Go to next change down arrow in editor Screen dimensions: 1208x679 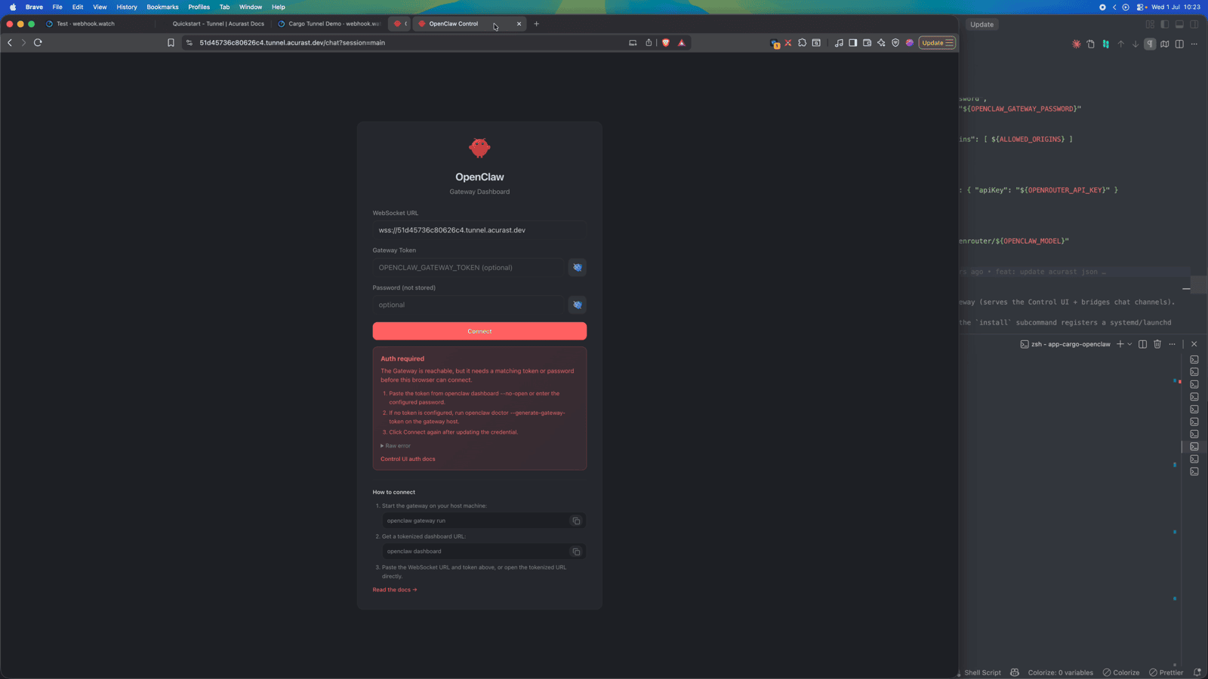(1135, 44)
